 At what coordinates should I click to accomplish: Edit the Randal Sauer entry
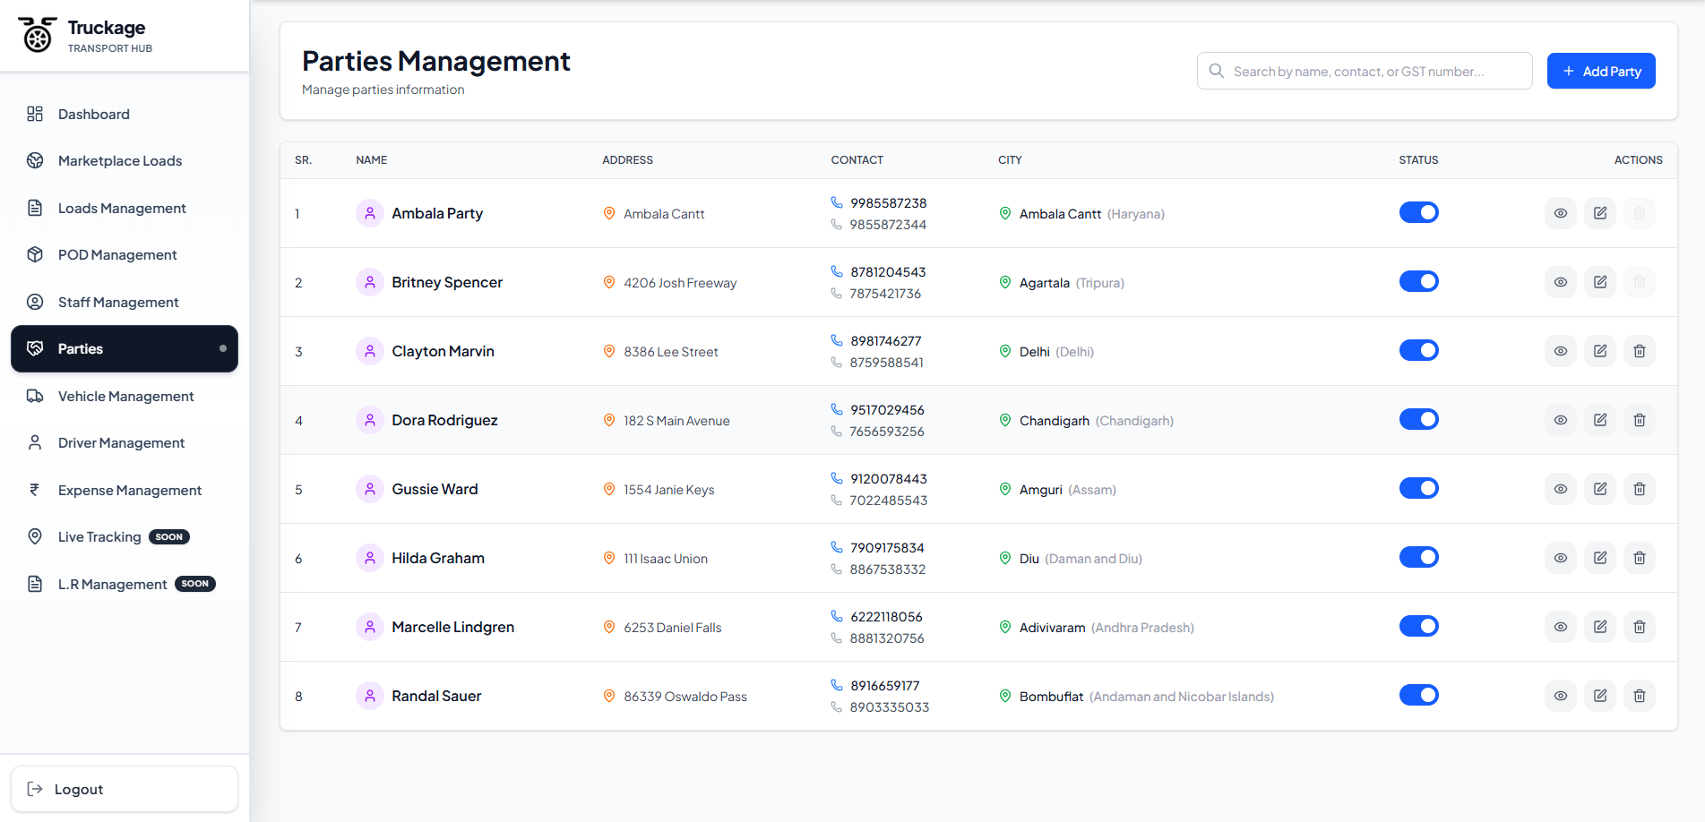(1599, 696)
